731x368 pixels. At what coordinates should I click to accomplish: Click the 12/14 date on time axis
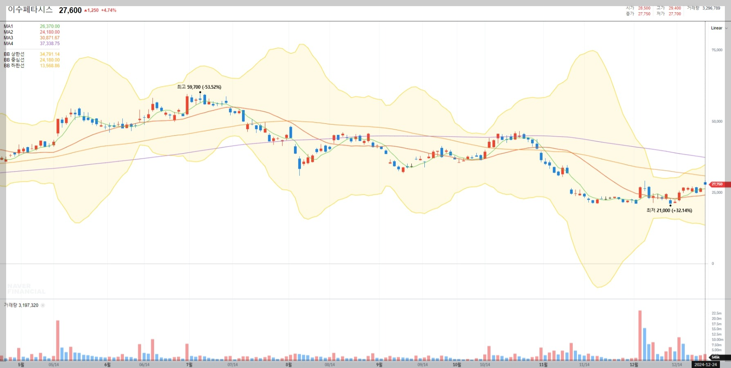tap(677, 365)
